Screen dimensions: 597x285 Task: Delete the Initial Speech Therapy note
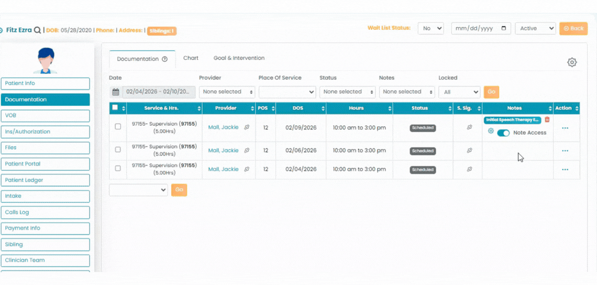pos(547,120)
